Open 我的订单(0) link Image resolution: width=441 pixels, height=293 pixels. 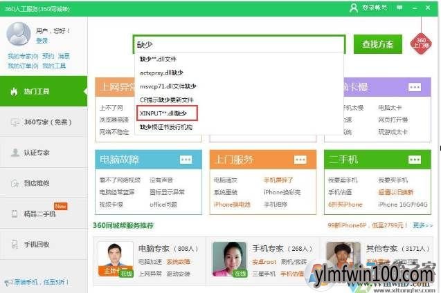click(x=23, y=66)
